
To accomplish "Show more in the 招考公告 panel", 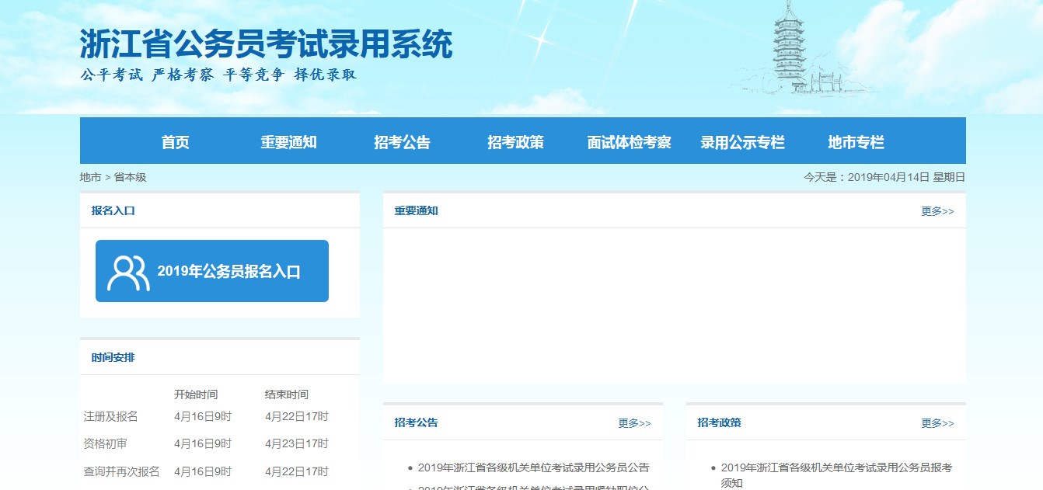I will point(634,423).
